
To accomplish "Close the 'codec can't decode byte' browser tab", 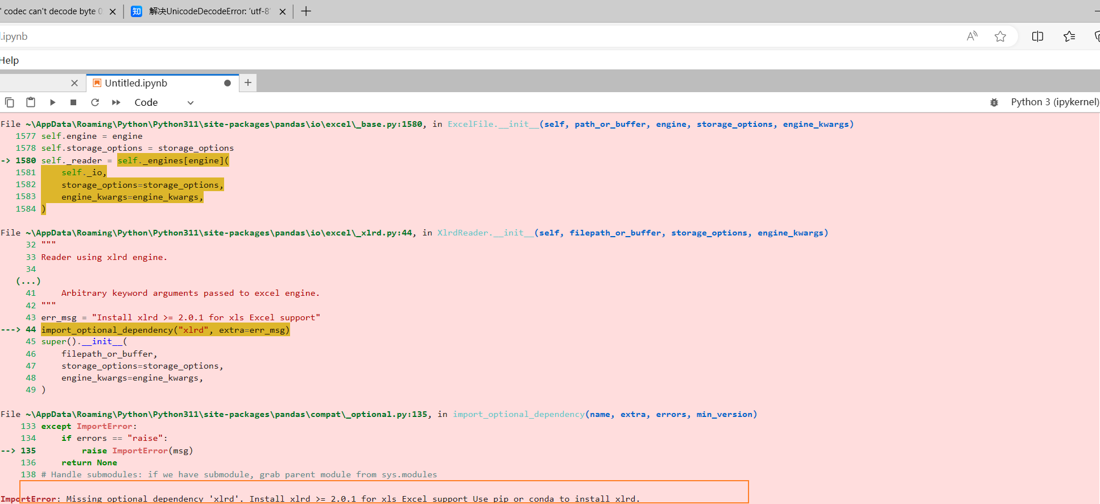I will (x=113, y=11).
